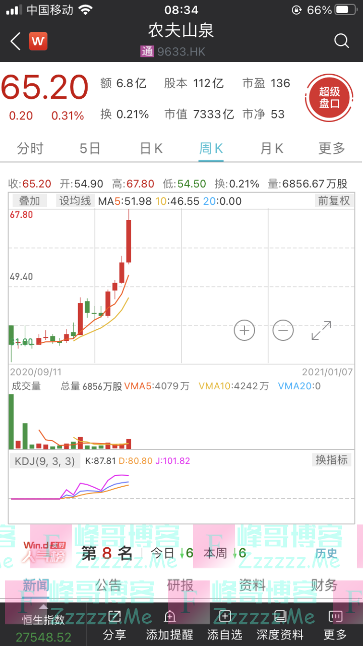
Task: Tap 换指标 to change indicator
Action: (331, 459)
